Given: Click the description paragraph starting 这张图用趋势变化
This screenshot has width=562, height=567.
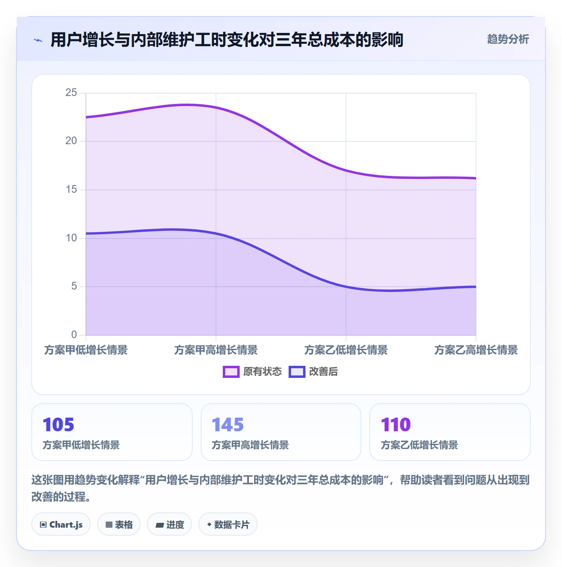Looking at the screenshot, I should [281, 488].
